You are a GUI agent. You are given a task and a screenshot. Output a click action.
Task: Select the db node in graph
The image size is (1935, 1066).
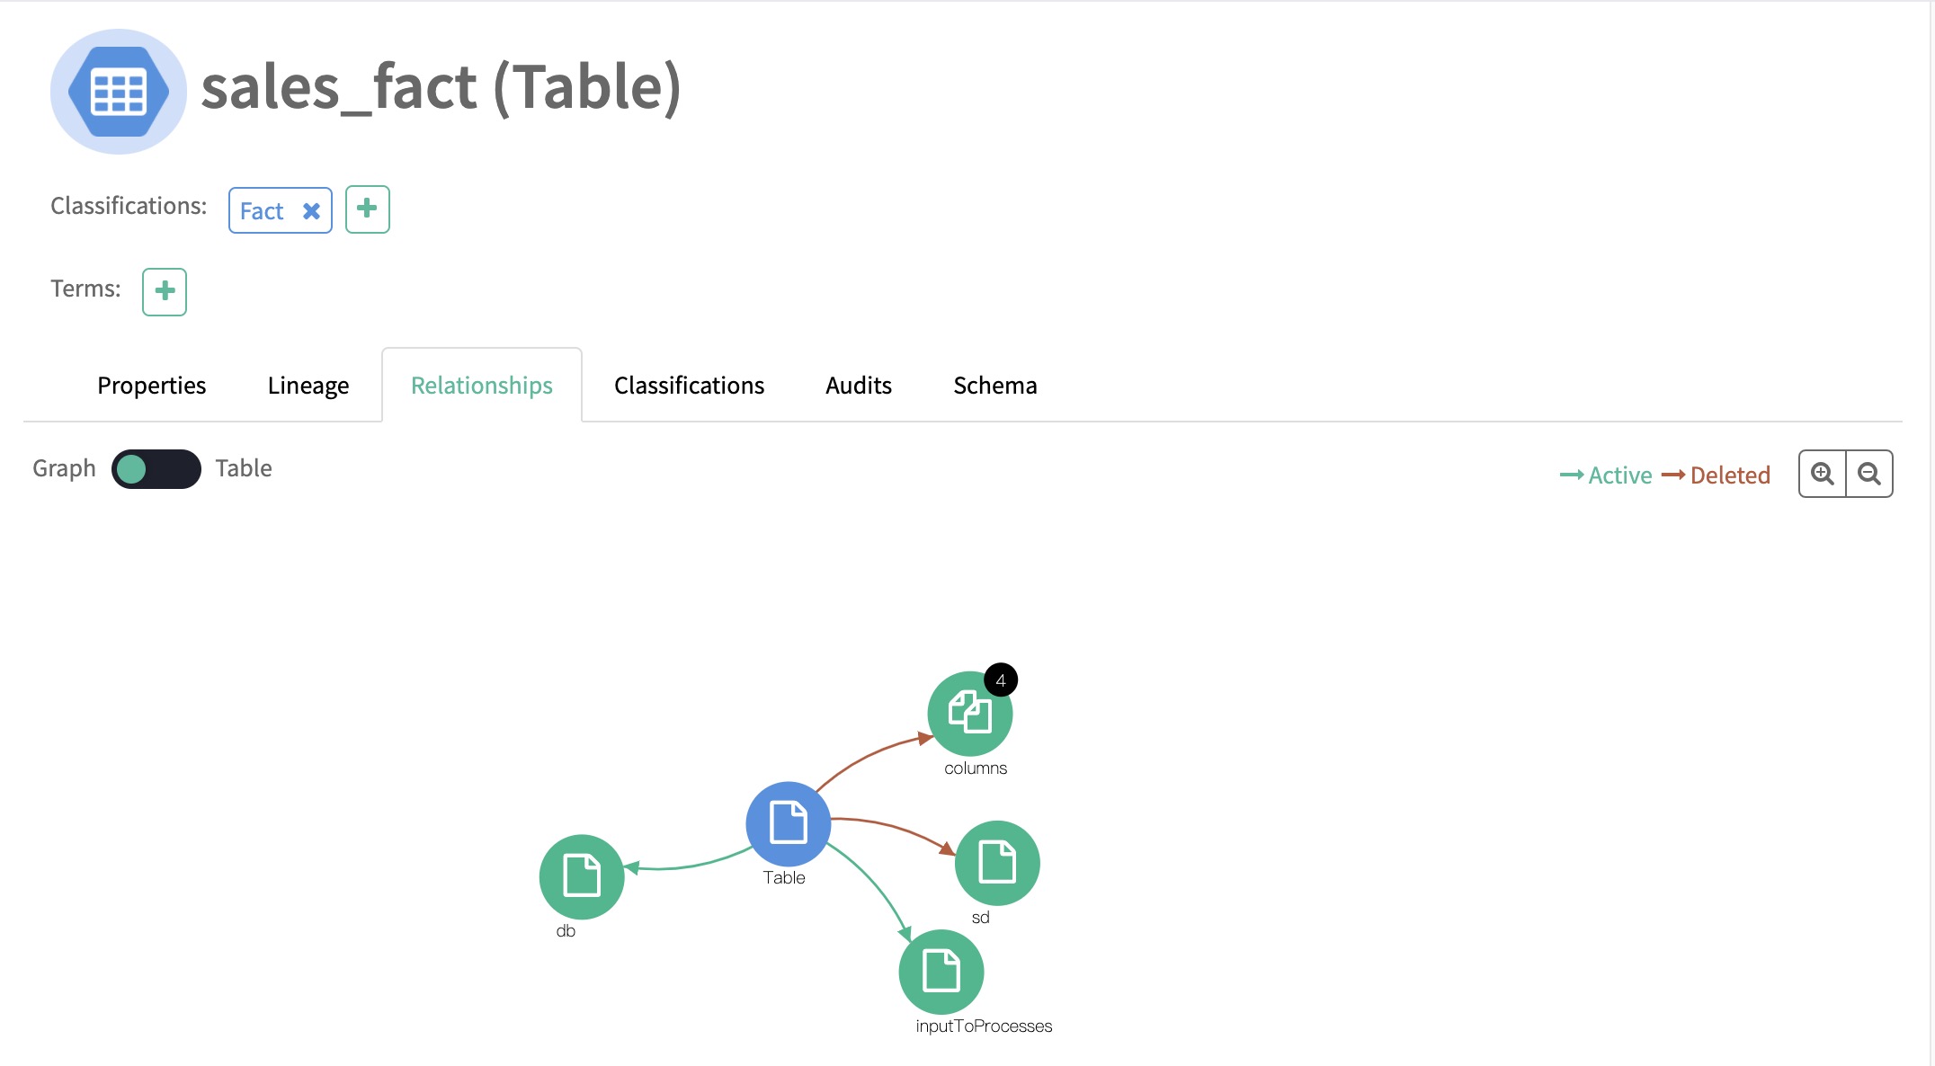pos(582,876)
